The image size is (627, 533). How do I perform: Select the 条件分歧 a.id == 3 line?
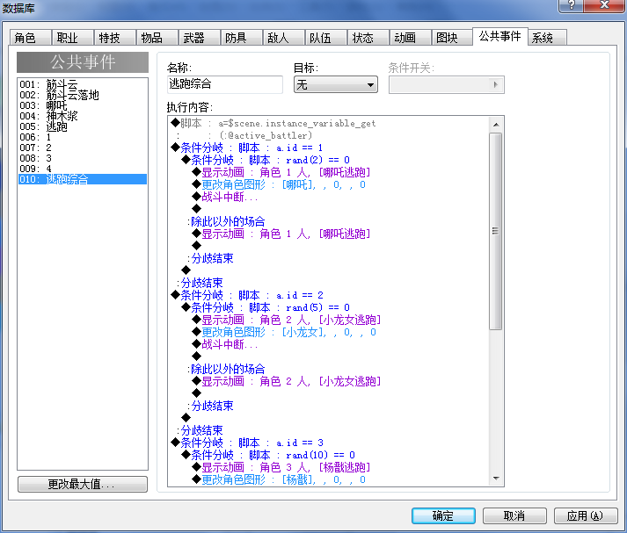[247, 443]
